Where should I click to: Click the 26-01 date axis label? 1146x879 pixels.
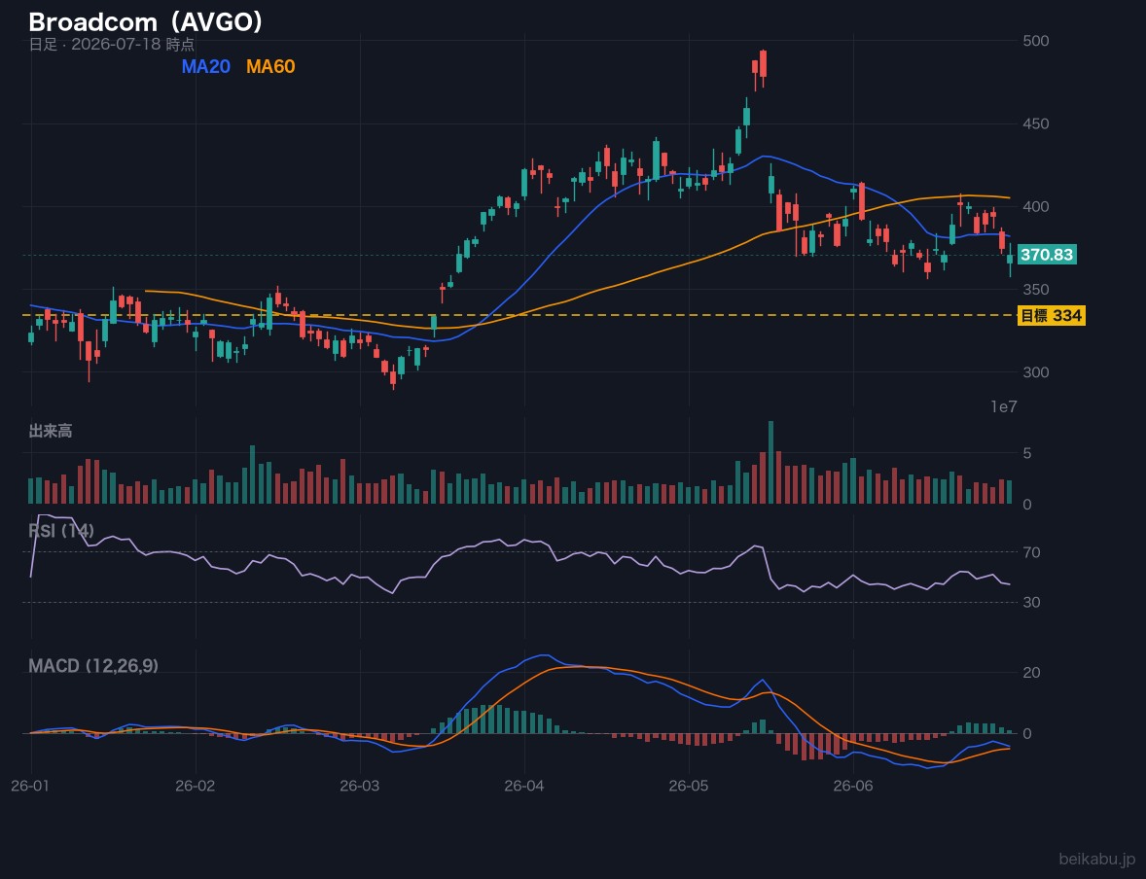click(31, 787)
